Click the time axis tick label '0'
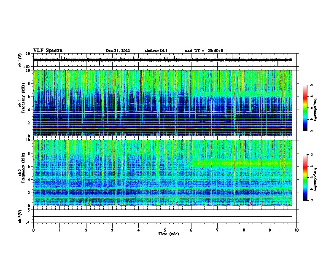 point(33,230)
